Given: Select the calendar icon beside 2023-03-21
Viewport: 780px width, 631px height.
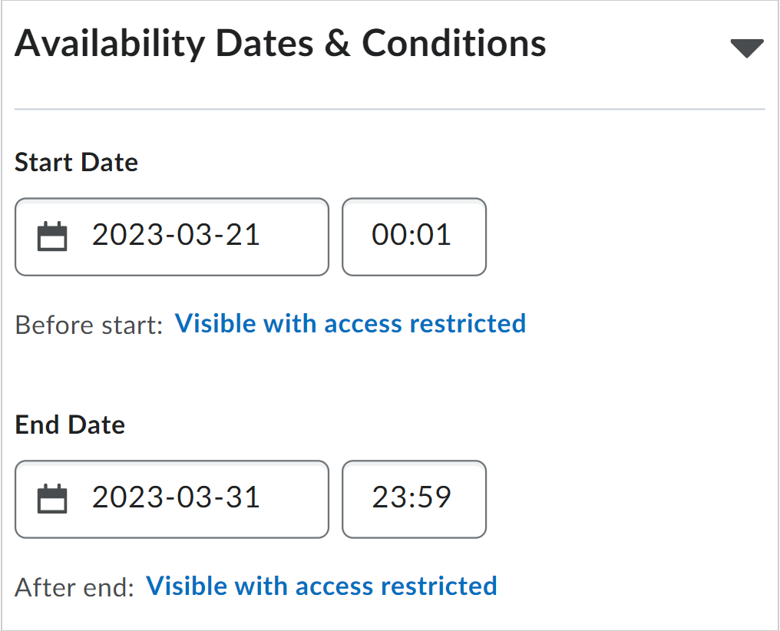Looking at the screenshot, I should tap(53, 236).
